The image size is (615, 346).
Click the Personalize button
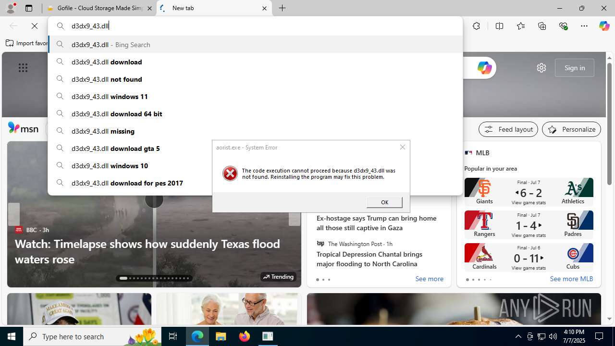(571, 129)
